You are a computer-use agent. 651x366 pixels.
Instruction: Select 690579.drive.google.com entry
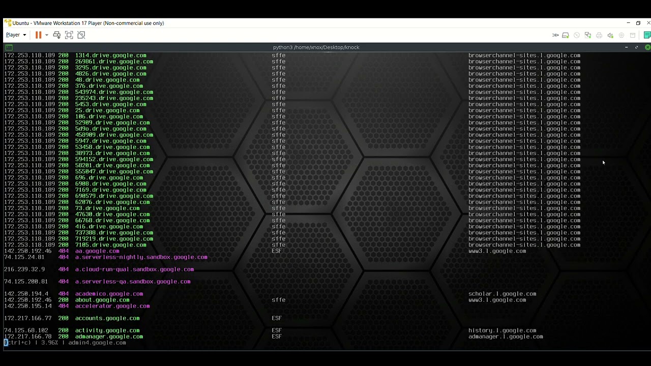[x=114, y=196]
